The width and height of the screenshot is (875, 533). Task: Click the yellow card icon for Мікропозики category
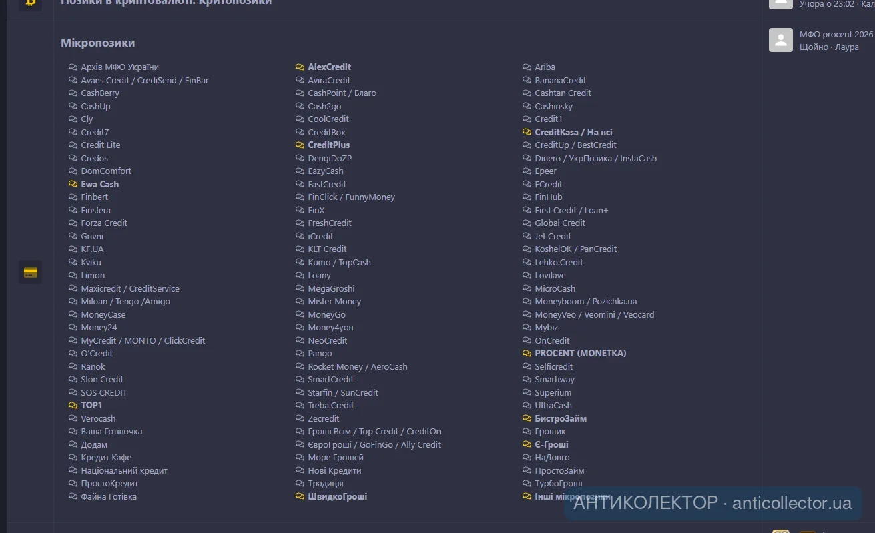click(30, 272)
